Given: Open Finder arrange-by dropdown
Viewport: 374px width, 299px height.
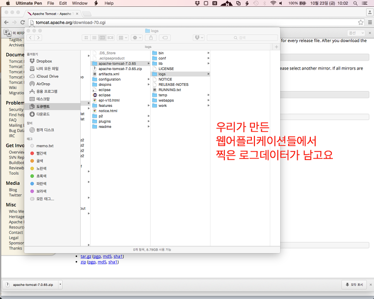Looking at the screenshot, I should click(123, 38).
